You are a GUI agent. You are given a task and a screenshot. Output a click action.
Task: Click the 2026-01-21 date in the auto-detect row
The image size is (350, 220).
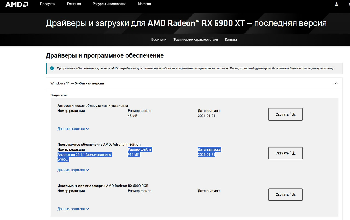(206, 116)
